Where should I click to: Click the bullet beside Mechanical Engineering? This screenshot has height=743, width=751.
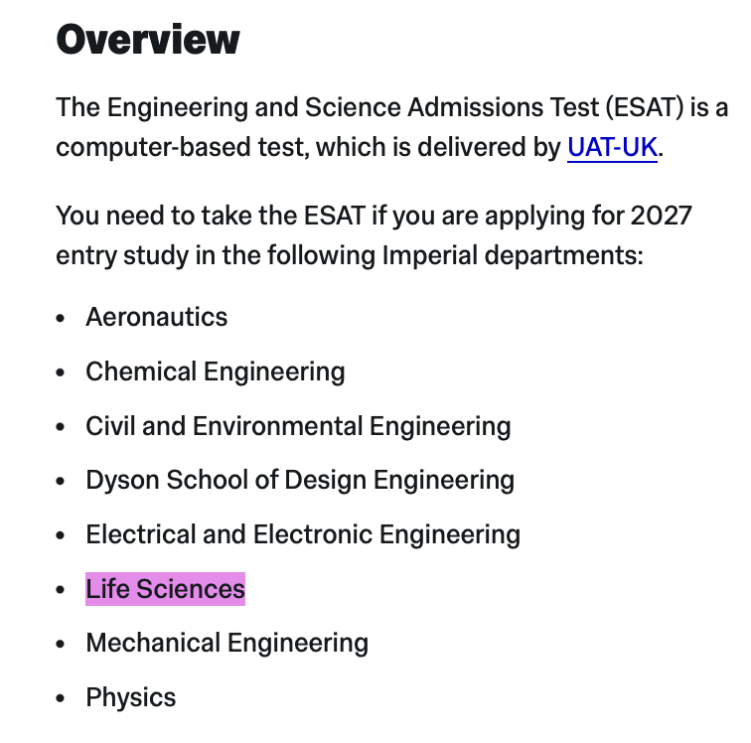[x=61, y=644]
